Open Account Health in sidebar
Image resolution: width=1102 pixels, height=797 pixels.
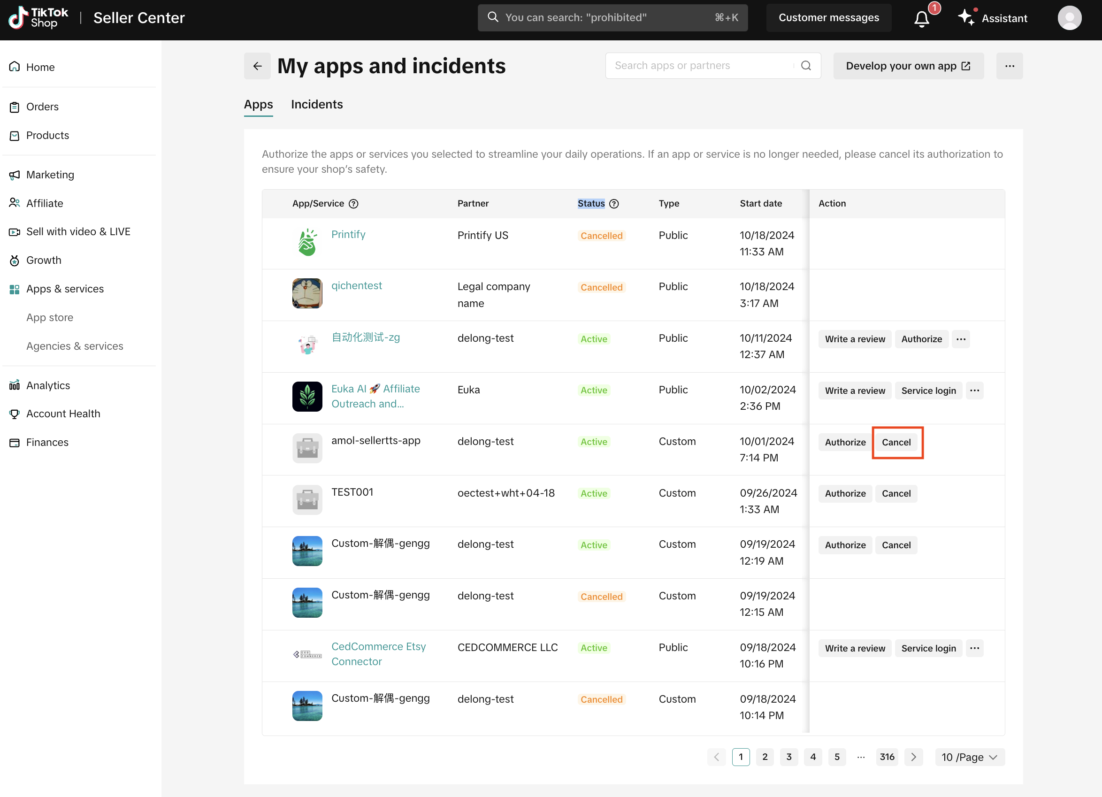tap(63, 414)
